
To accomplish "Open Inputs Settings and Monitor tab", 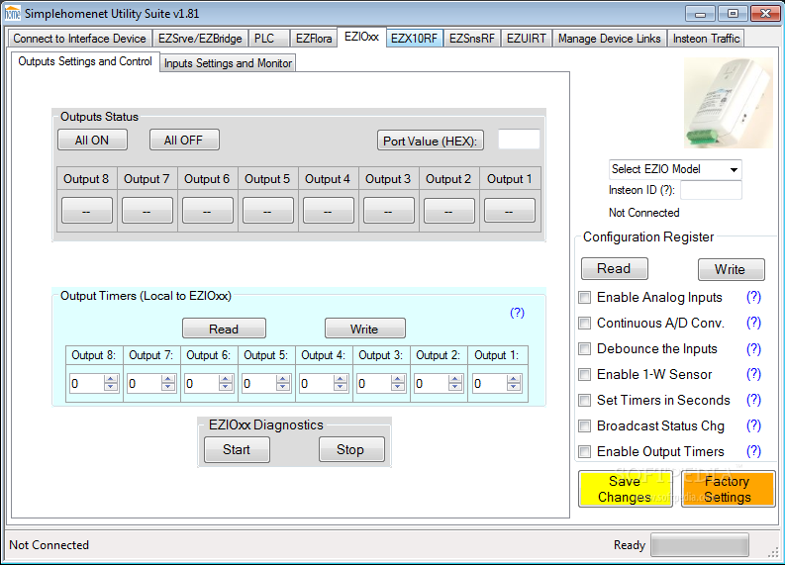I will pos(228,63).
